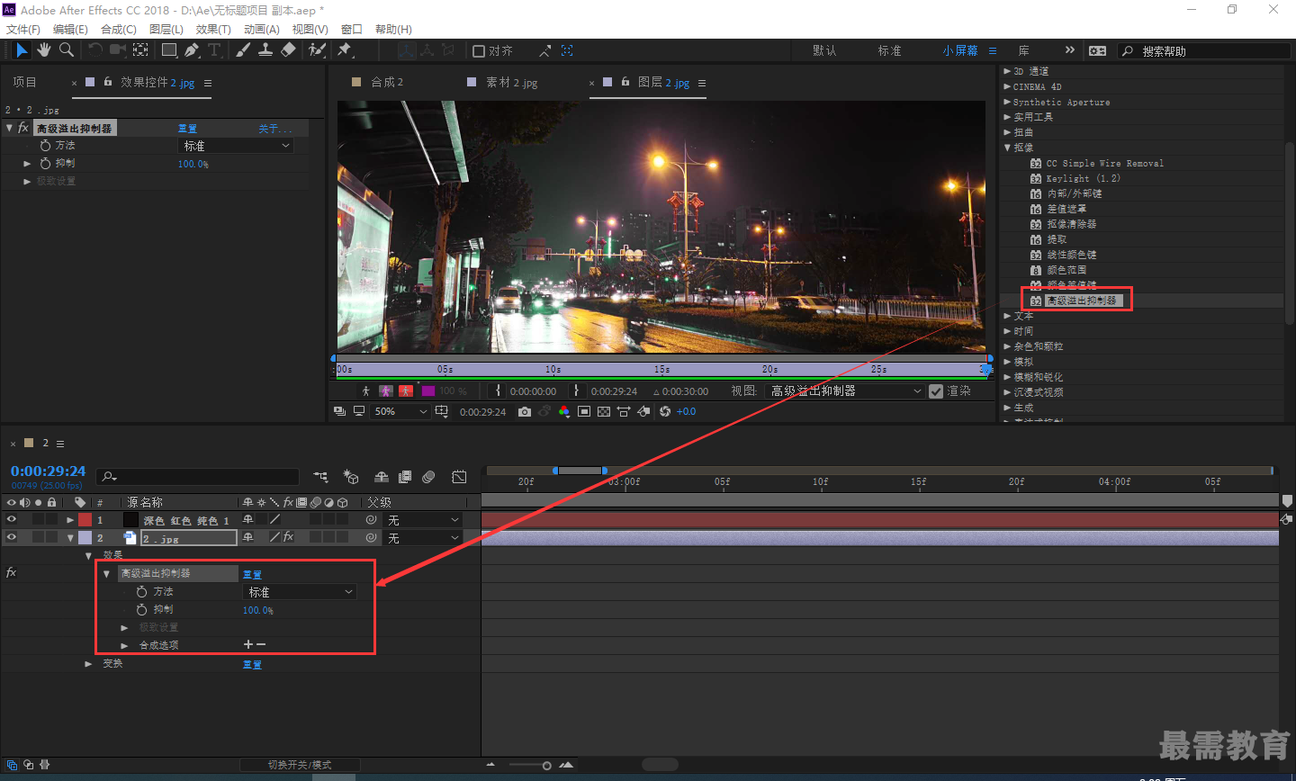Select the Roto Brush tool
The width and height of the screenshot is (1296, 781).
[317, 50]
